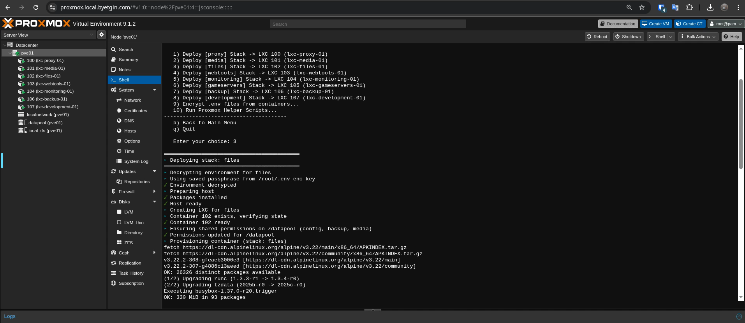Open Disks section
745x323 pixels.
click(x=124, y=202)
